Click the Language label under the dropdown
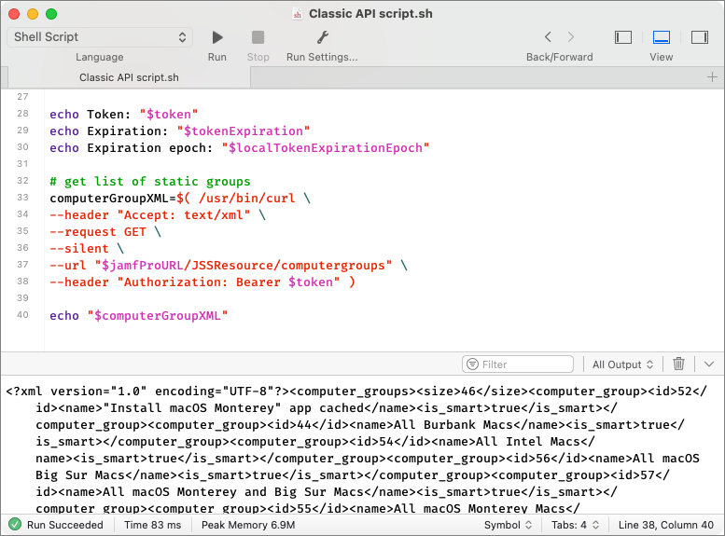 100,57
